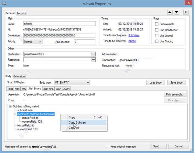Click into the Response field
Image resolution: width=194 pixels, height=153 pixels.
coord(58,60)
